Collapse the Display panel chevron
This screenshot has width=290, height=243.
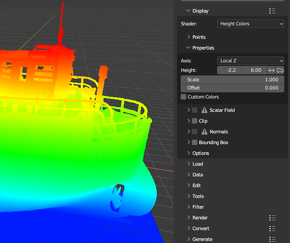click(188, 11)
